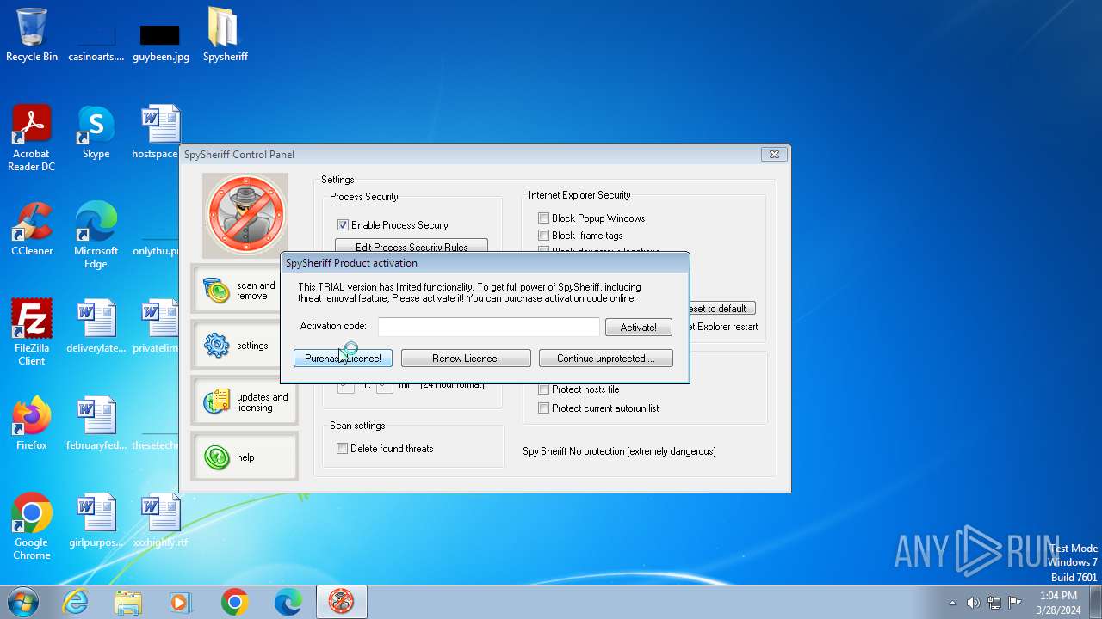Click Edit Process Security Rules button

point(412,246)
